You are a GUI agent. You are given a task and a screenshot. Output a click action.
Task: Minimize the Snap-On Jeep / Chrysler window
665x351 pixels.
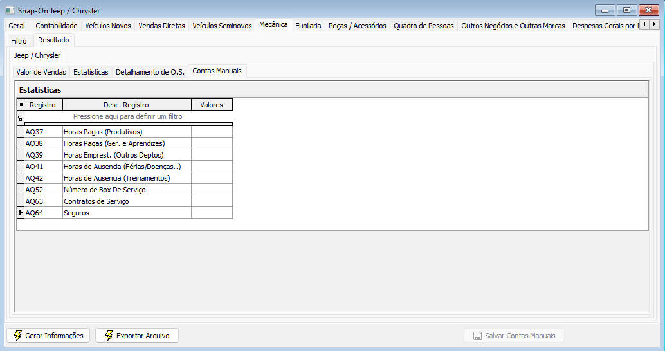[605, 10]
